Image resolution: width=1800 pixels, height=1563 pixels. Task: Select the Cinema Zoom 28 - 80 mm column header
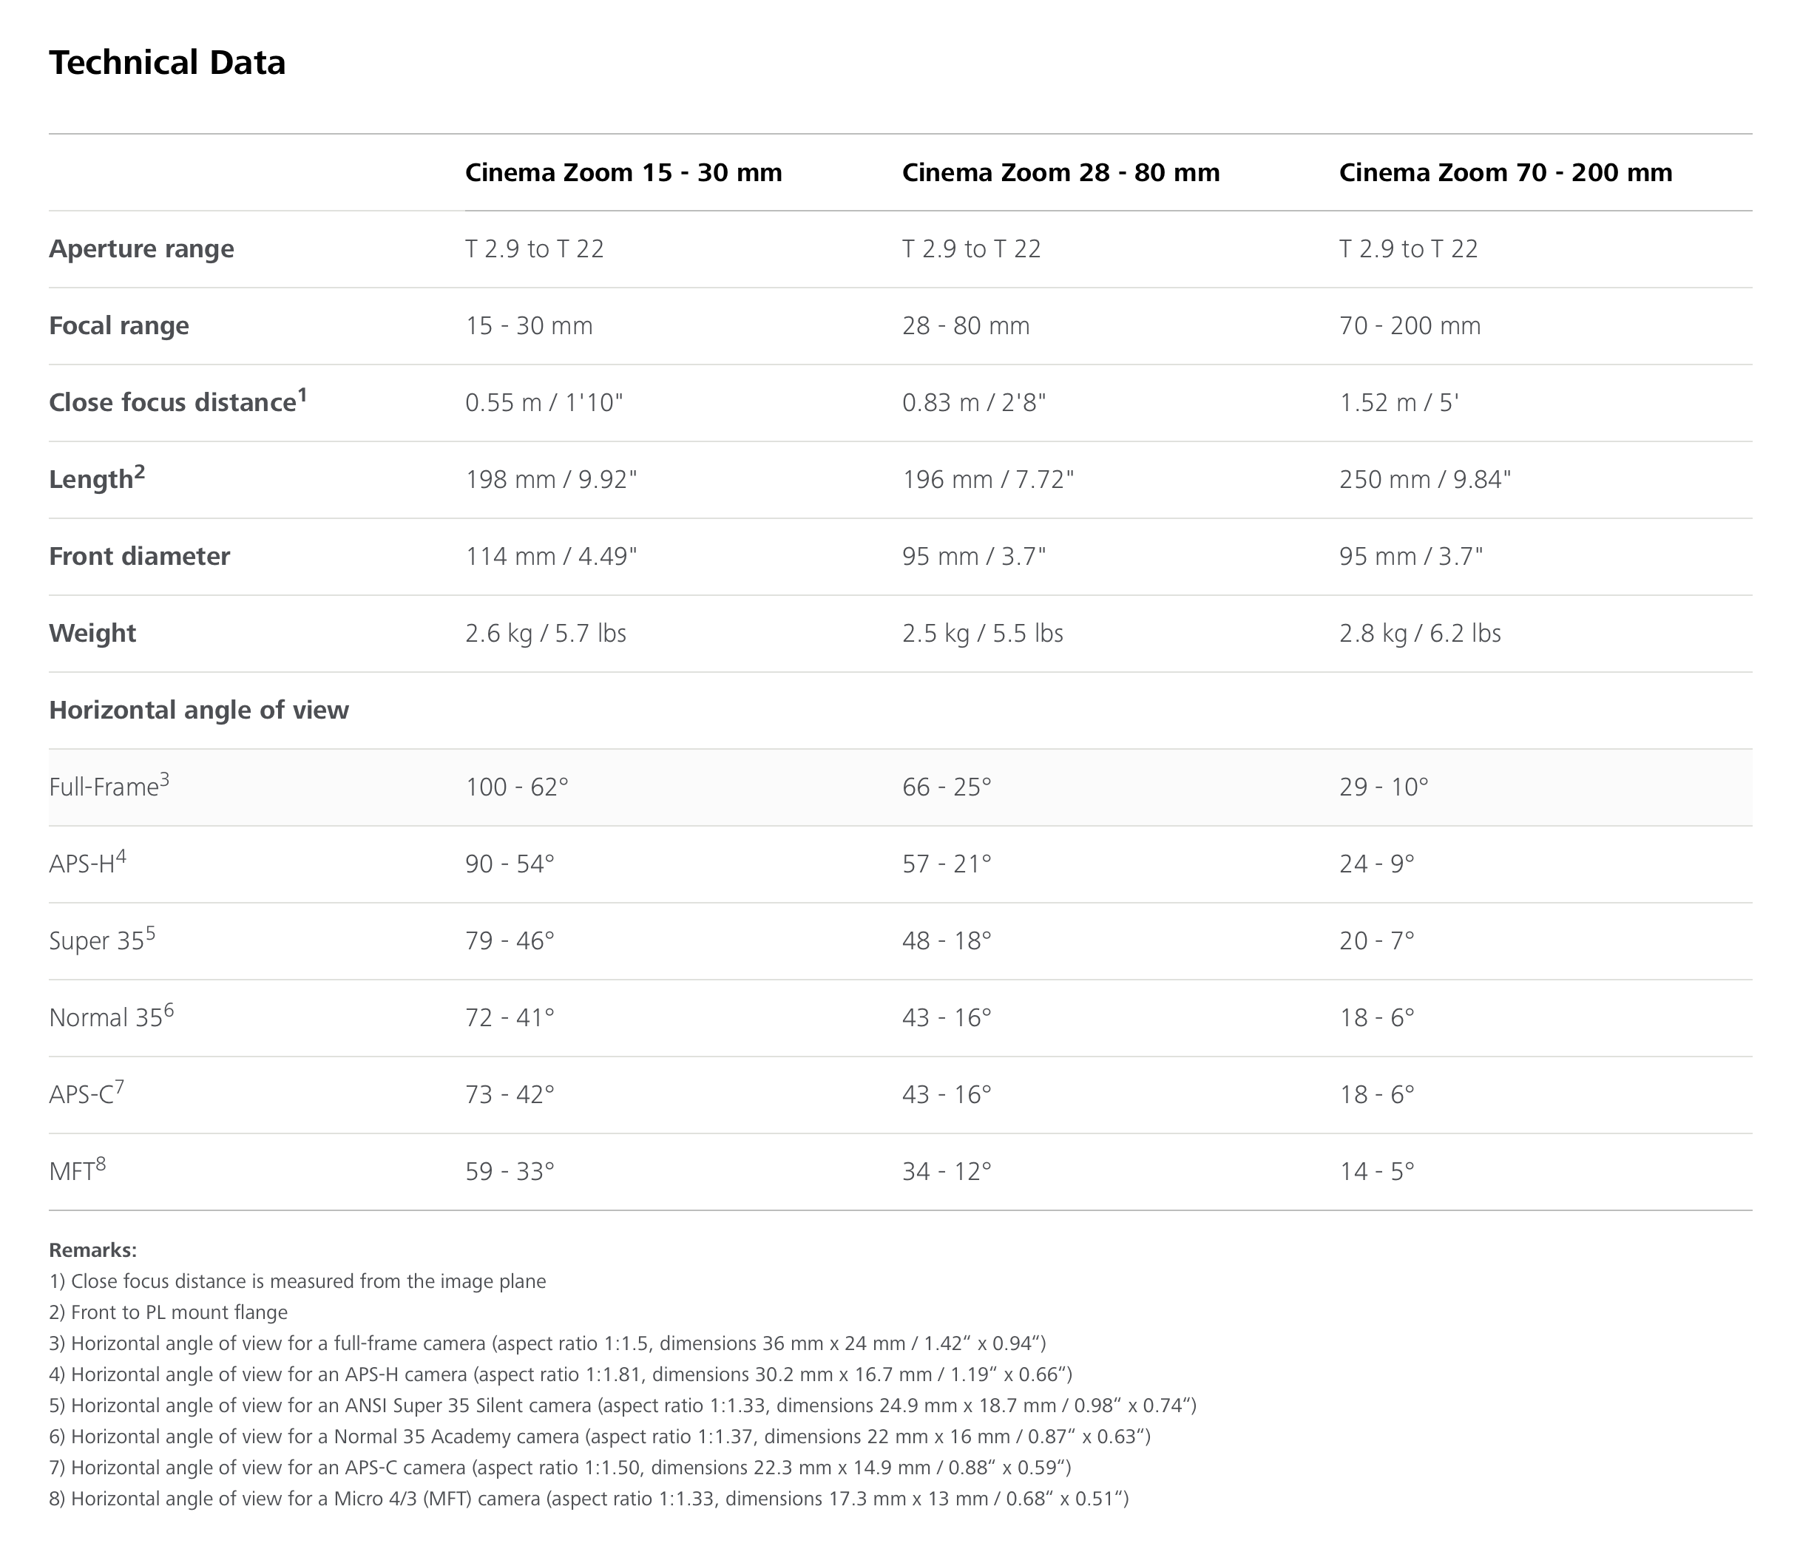pyautogui.click(x=1060, y=173)
